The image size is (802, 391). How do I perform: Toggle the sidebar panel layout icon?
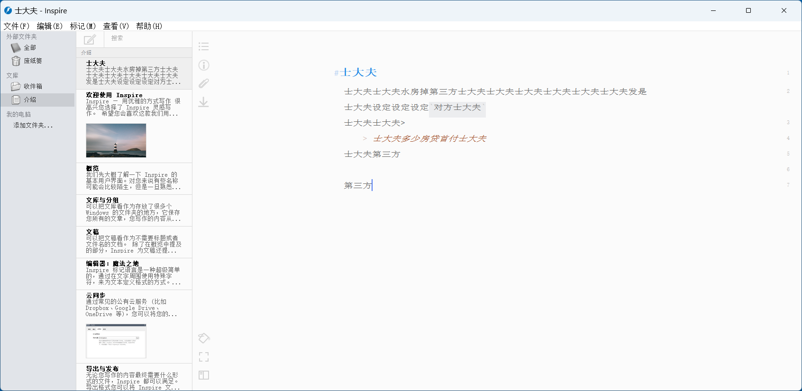coord(204,375)
